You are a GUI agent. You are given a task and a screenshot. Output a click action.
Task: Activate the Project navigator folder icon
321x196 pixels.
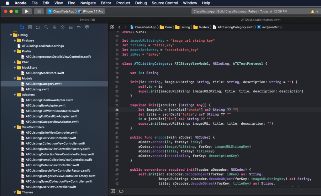(22, 28)
